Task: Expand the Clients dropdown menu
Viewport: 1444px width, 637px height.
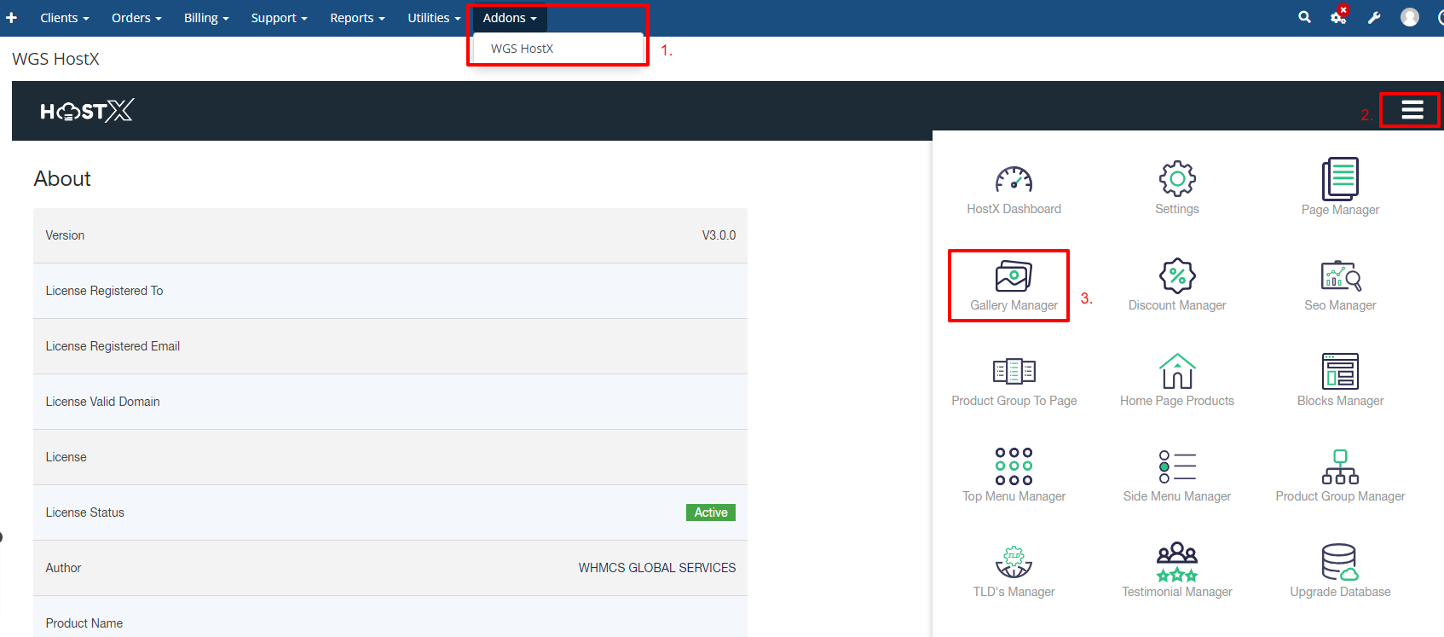Action: click(x=64, y=18)
